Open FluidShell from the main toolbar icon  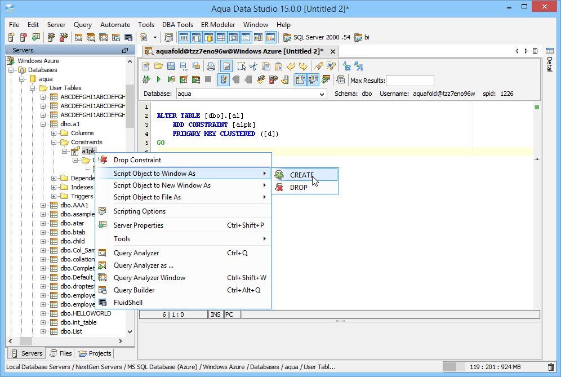pyautogui.click(x=128, y=37)
